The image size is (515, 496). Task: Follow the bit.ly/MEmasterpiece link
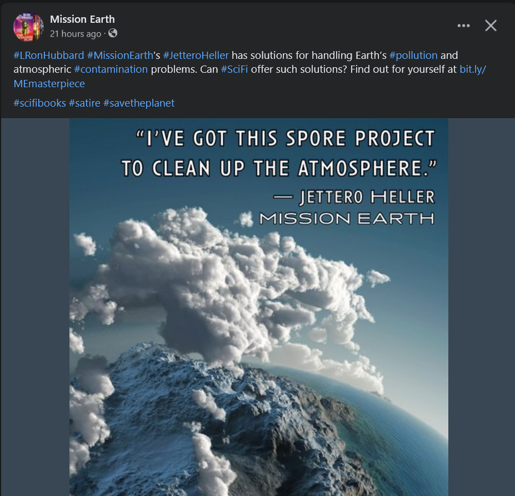point(472,69)
